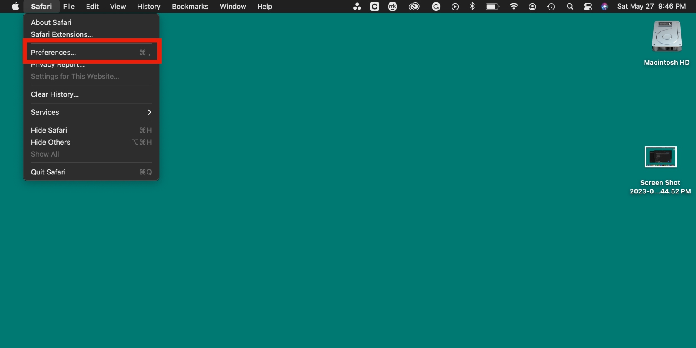The image size is (696, 348).
Task: Choose About Safari
Action: [x=91, y=22]
